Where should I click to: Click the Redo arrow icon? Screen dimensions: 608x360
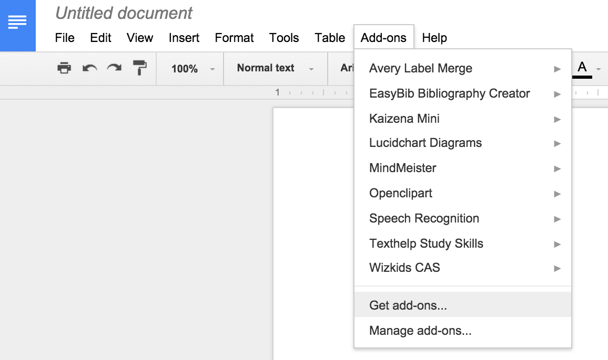[114, 68]
